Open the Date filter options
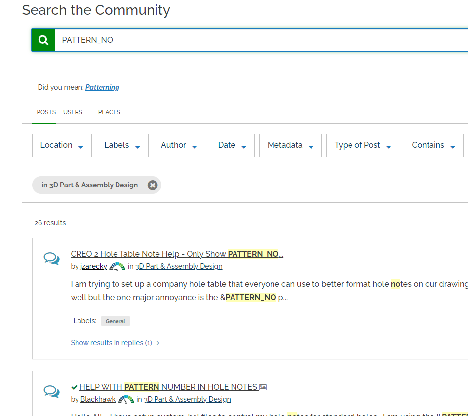 click(232, 145)
